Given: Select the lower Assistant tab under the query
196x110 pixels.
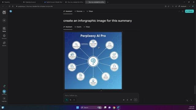Looking at the screenshot, I should point(68,27).
